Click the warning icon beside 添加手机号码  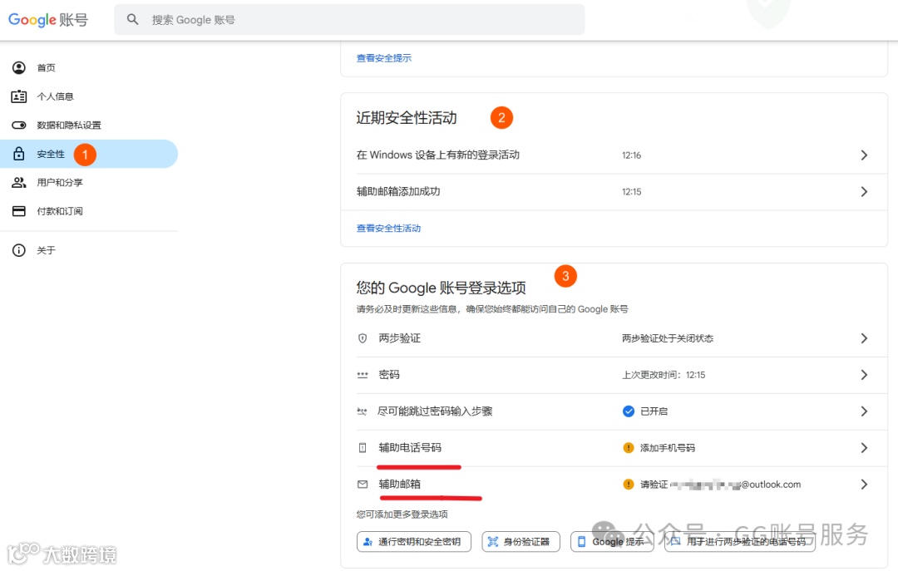[629, 448]
